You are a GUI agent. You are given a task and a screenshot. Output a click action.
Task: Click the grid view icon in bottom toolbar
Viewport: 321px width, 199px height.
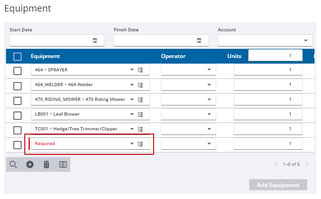[x=63, y=164]
